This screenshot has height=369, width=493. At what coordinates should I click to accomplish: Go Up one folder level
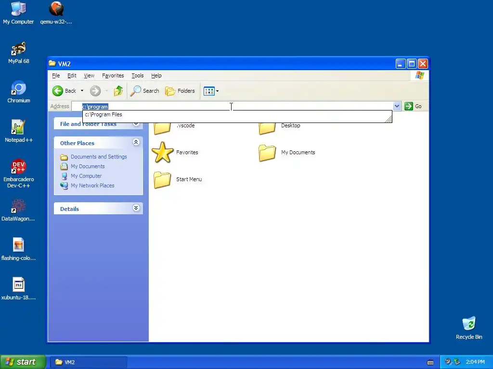click(x=118, y=91)
